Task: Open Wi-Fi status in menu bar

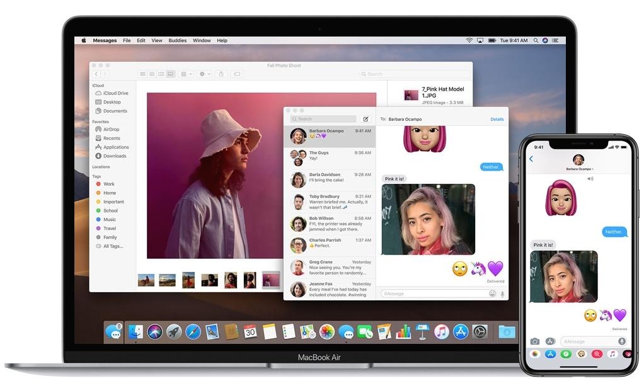Action: 469,40
